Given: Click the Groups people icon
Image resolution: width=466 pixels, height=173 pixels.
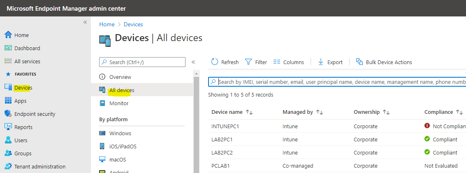Looking at the screenshot, I should pyautogui.click(x=8, y=153).
